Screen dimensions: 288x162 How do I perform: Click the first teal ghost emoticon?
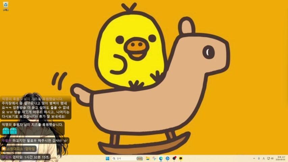tap(6, 131)
